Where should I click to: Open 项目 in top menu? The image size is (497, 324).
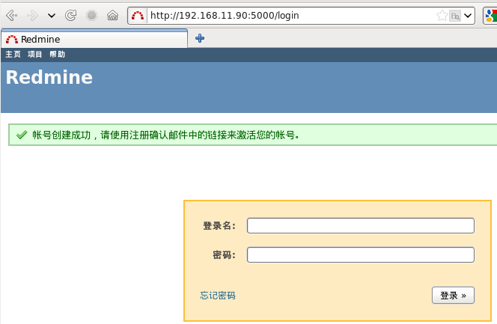point(35,55)
